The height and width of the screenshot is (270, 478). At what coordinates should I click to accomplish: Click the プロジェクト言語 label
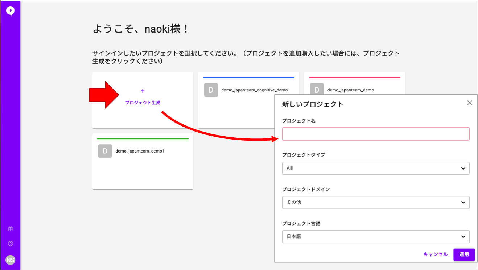(301, 223)
